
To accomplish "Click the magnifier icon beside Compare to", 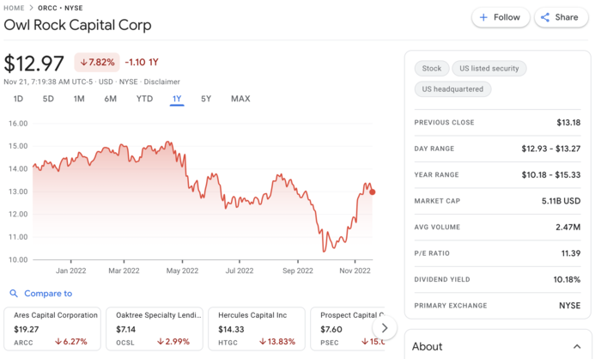I will (x=14, y=294).
